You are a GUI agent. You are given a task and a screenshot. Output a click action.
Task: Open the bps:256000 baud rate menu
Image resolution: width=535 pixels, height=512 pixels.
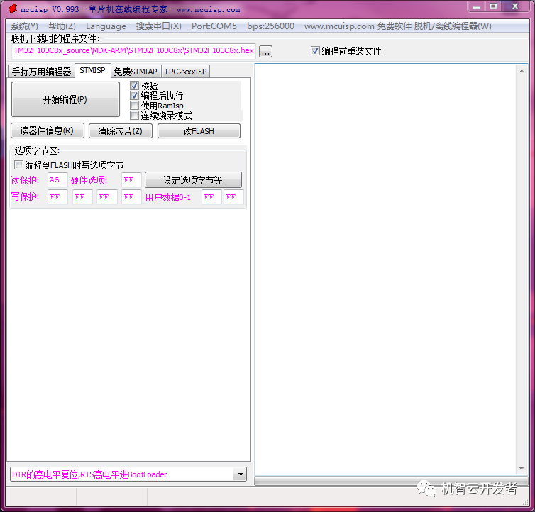(x=270, y=26)
